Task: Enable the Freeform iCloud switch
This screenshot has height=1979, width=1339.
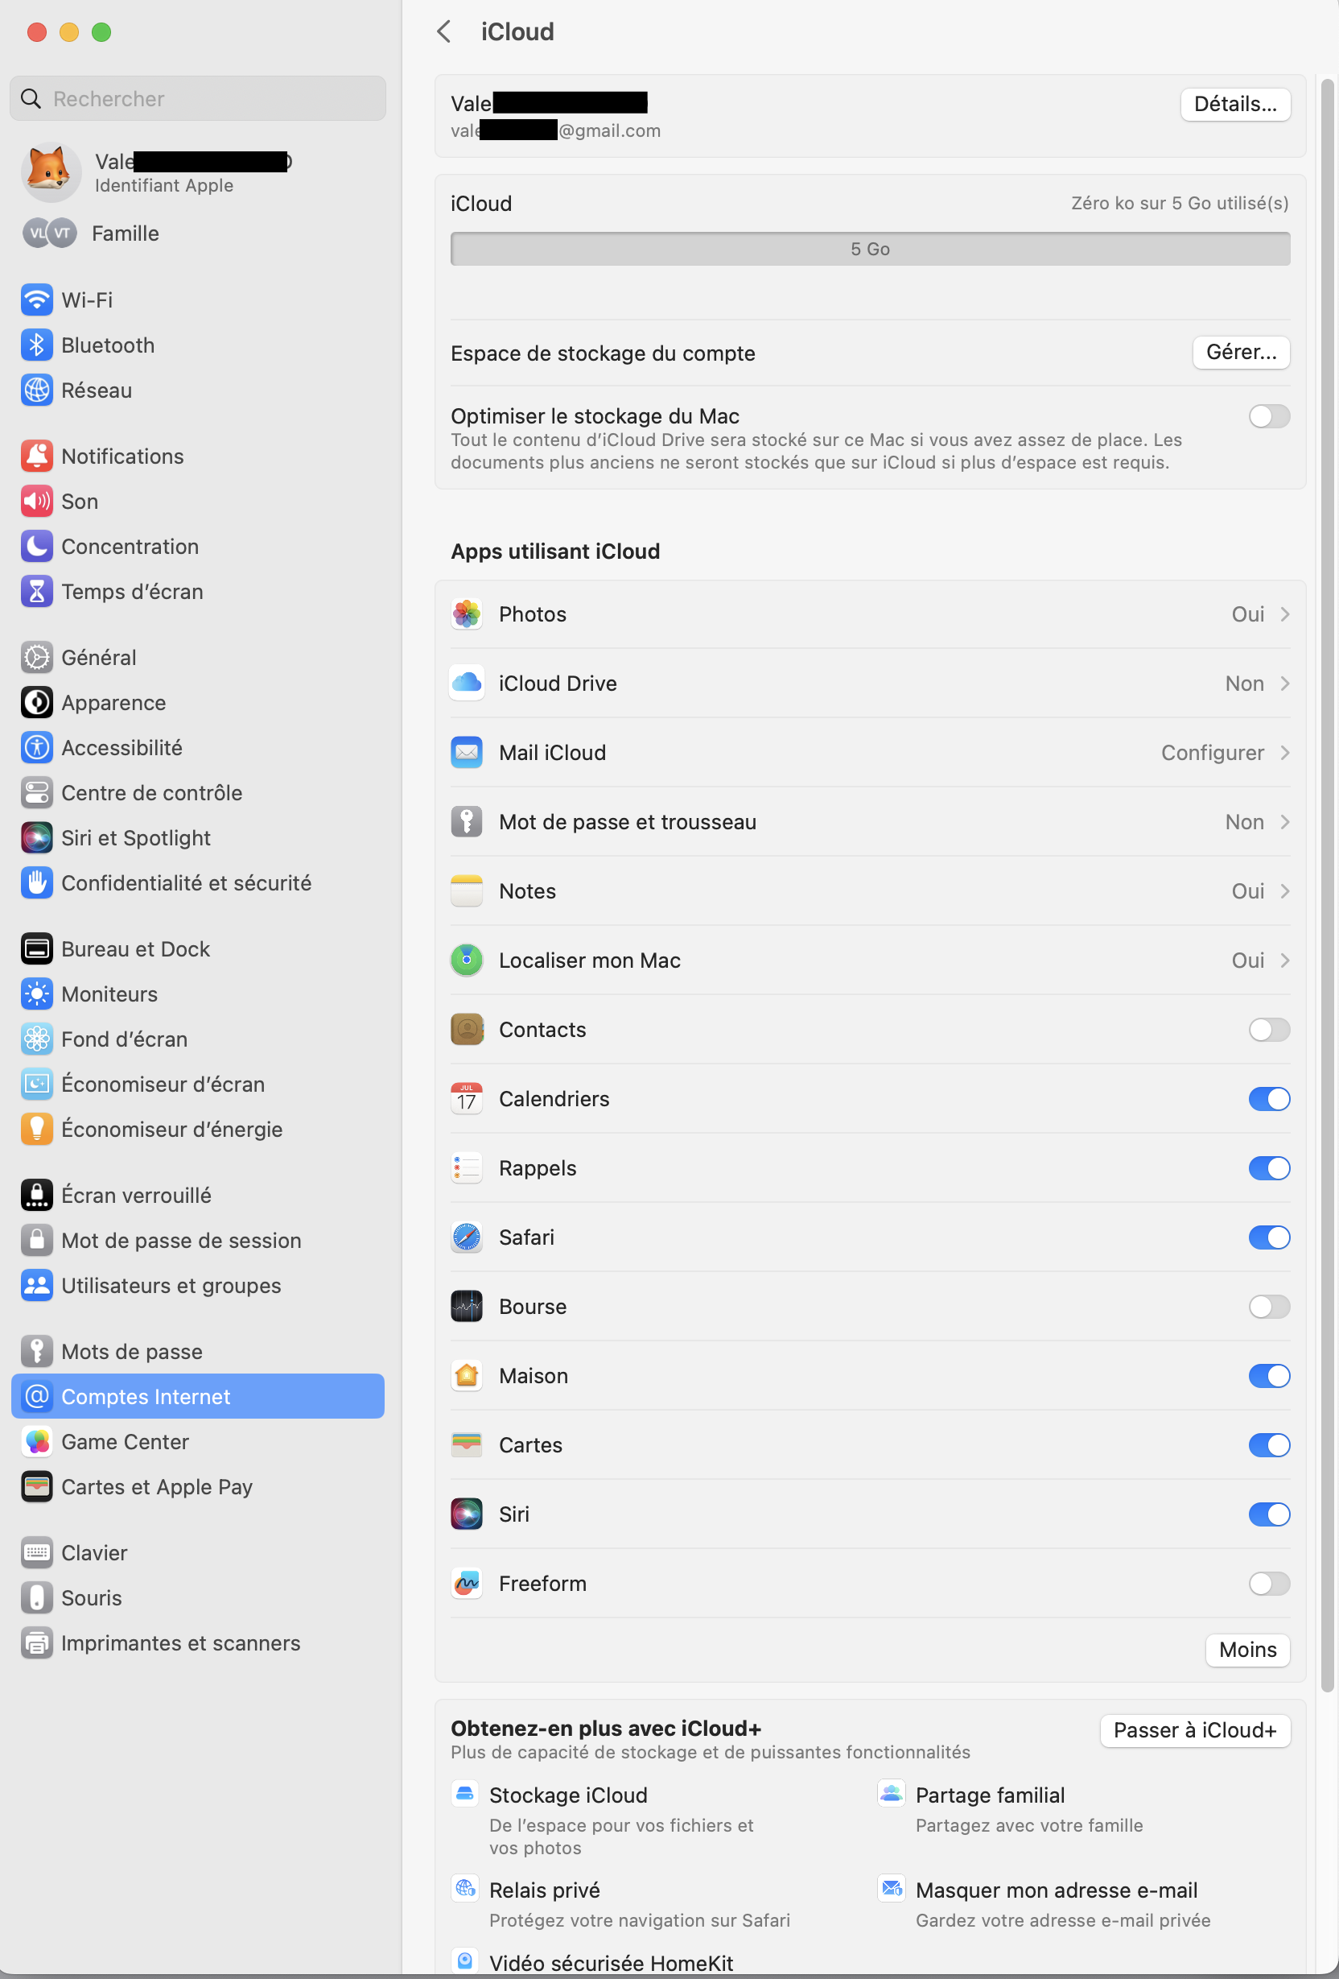Action: [x=1269, y=1584]
